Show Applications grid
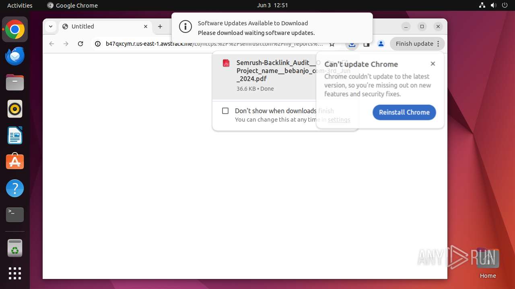Viewport: 515px width, 289px height. pyautogui.click(x=15, y=273)
